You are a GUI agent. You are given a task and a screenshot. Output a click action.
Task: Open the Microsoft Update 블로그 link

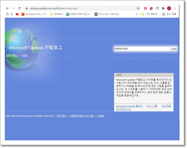click(129, 106)
